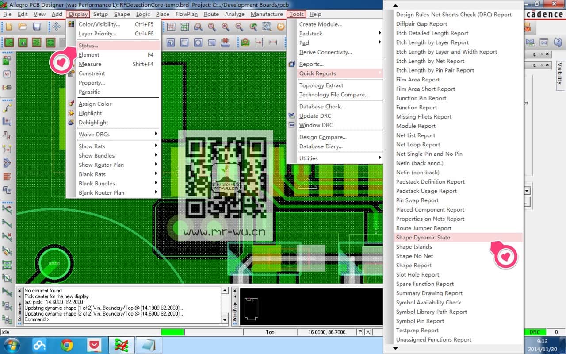Image resolution: width=566 pixels, height=354 pixels.
Task: Open Chrome from the taskbar
Action: [x=67, y=345]
